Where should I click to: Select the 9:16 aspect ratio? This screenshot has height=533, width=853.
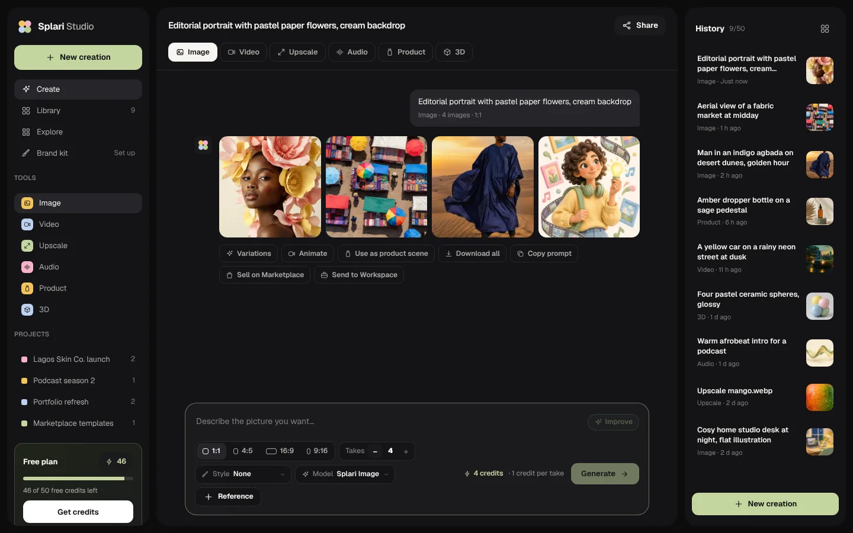click(317, 451)
